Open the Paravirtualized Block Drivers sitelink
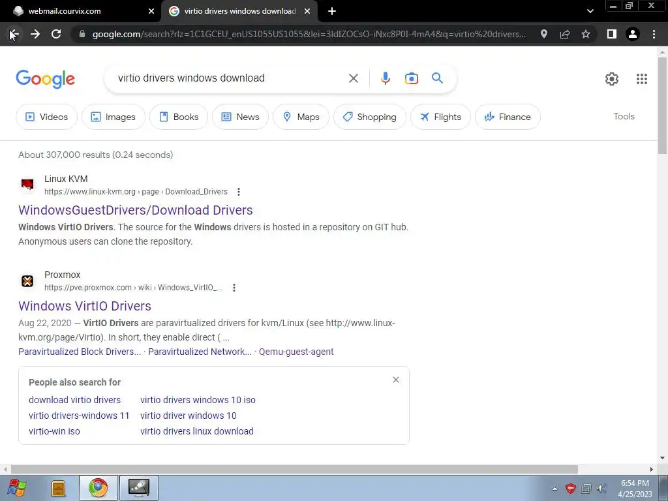This screenshot has width=668, height=501. coord(80,352)
